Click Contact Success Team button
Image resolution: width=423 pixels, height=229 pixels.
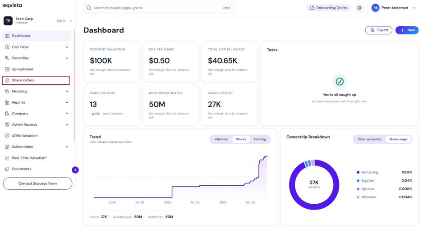click(x=37, y=183)
